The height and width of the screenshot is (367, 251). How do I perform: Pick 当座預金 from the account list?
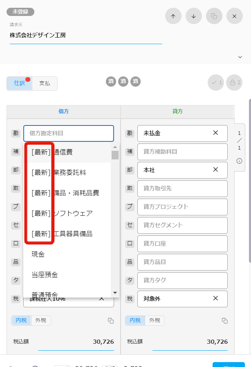(67, 274)
